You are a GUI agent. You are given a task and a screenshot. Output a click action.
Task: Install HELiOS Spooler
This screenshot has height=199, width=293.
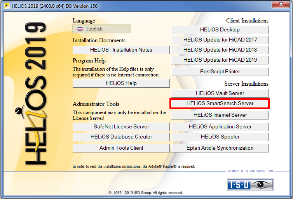point(220,137)
